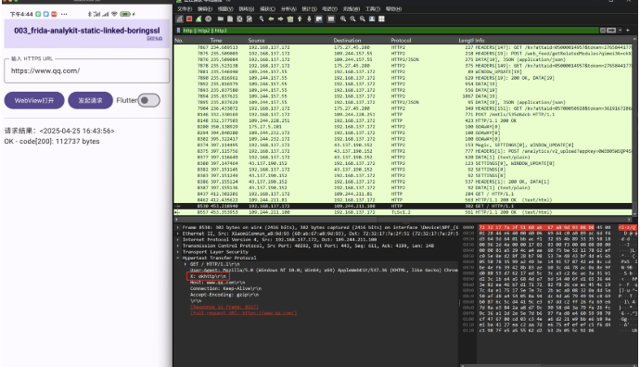Image resolution: width=640 pixels, height=367 pixels.
Task: Expand the GET / HTTP/1.1 subtree
Action: [186, 264]
